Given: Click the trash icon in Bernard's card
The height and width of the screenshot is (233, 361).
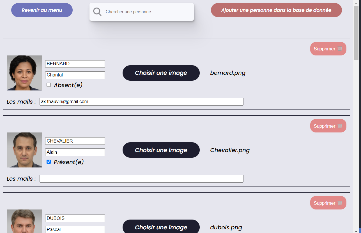Looking at the screenshot, I should [340, 49].
